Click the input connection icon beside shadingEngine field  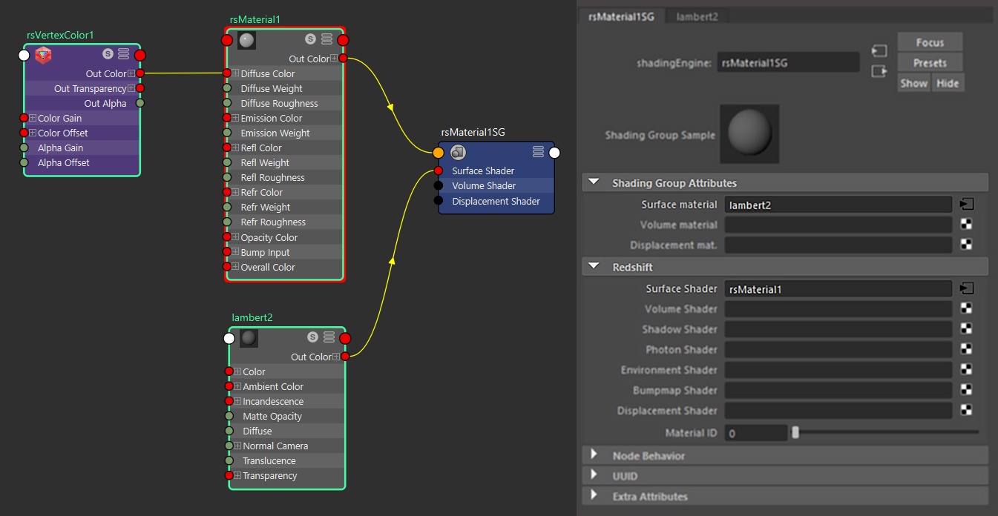[879, 52]
